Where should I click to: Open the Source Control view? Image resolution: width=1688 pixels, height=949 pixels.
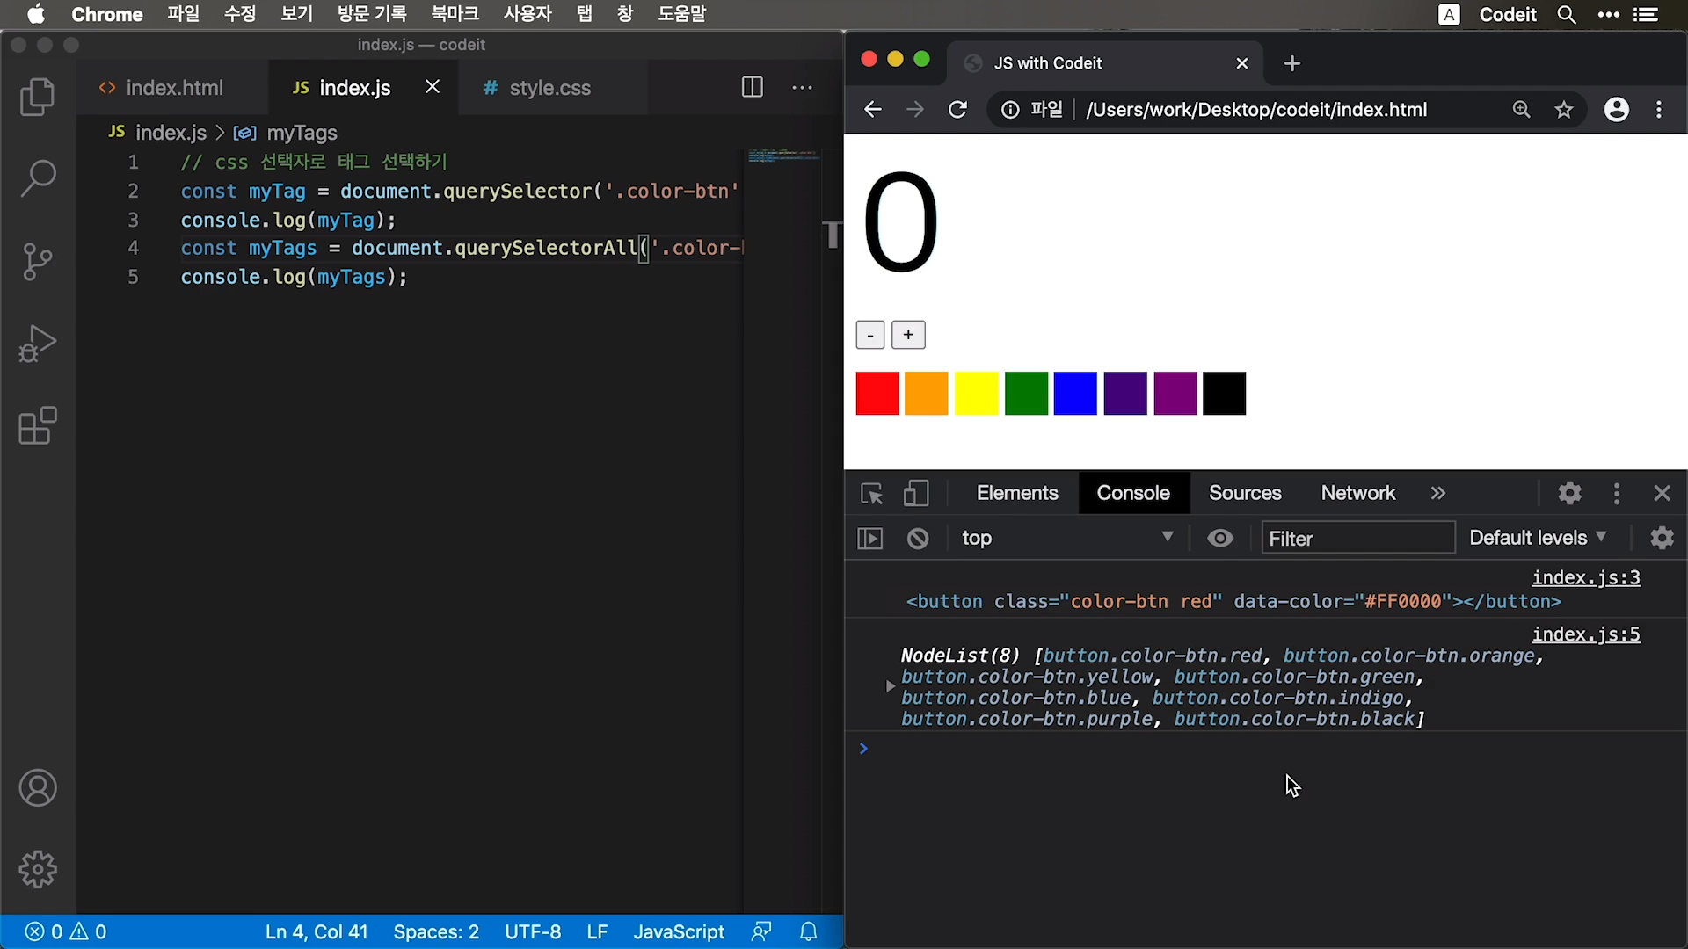pyautogui.click(x=37, y=261)
